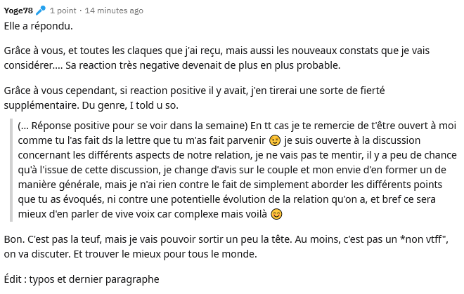Open the '14 minutes ago' timestamp permalink
The width and height of the screenshot is (464, 294).
114,11
